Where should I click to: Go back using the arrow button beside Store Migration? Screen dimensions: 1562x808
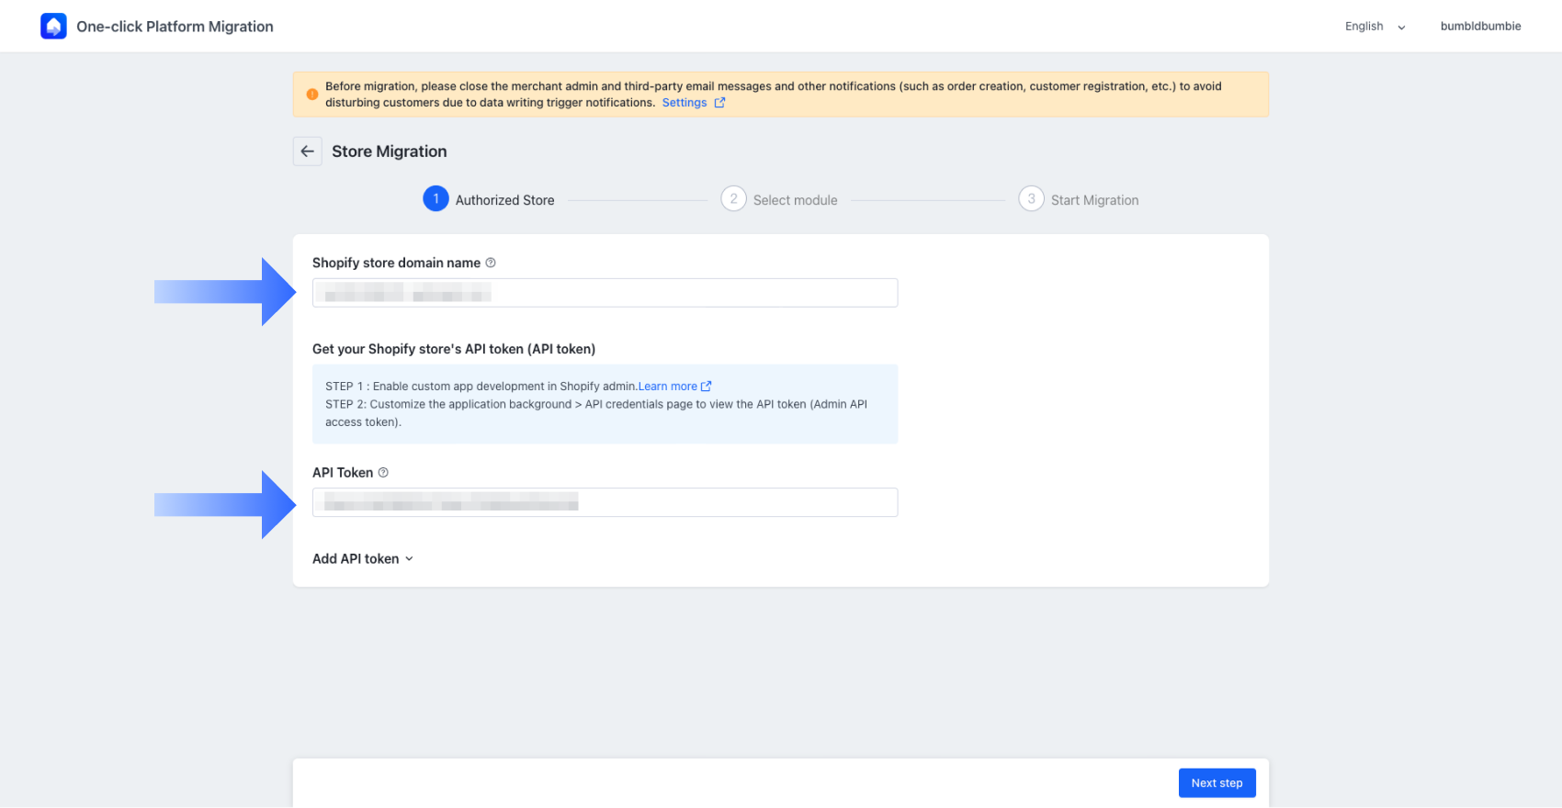pyautogui.click(x=307, y=151)
